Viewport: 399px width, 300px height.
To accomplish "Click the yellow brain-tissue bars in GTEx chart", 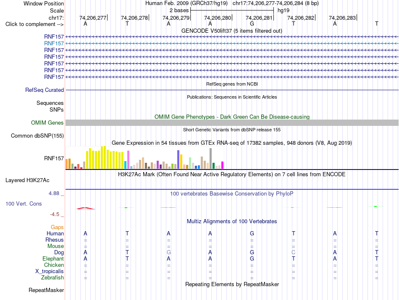I will (x=105, y=158).
